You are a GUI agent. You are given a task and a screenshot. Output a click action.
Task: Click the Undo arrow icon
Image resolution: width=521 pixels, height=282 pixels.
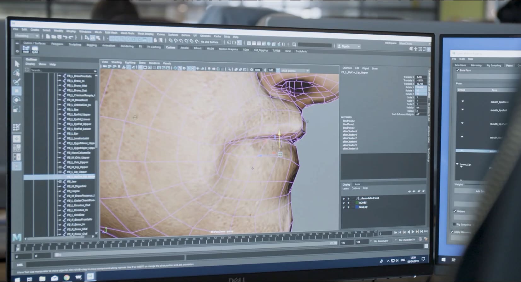click(x=65, y=37)
